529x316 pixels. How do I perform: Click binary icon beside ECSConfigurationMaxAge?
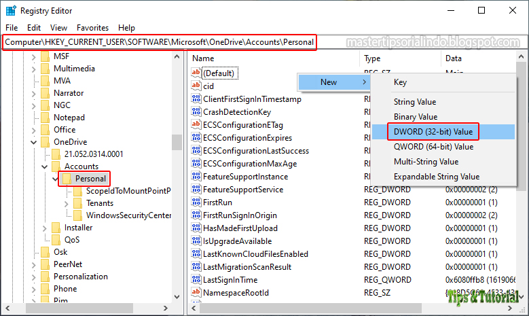tap(196, 163)
